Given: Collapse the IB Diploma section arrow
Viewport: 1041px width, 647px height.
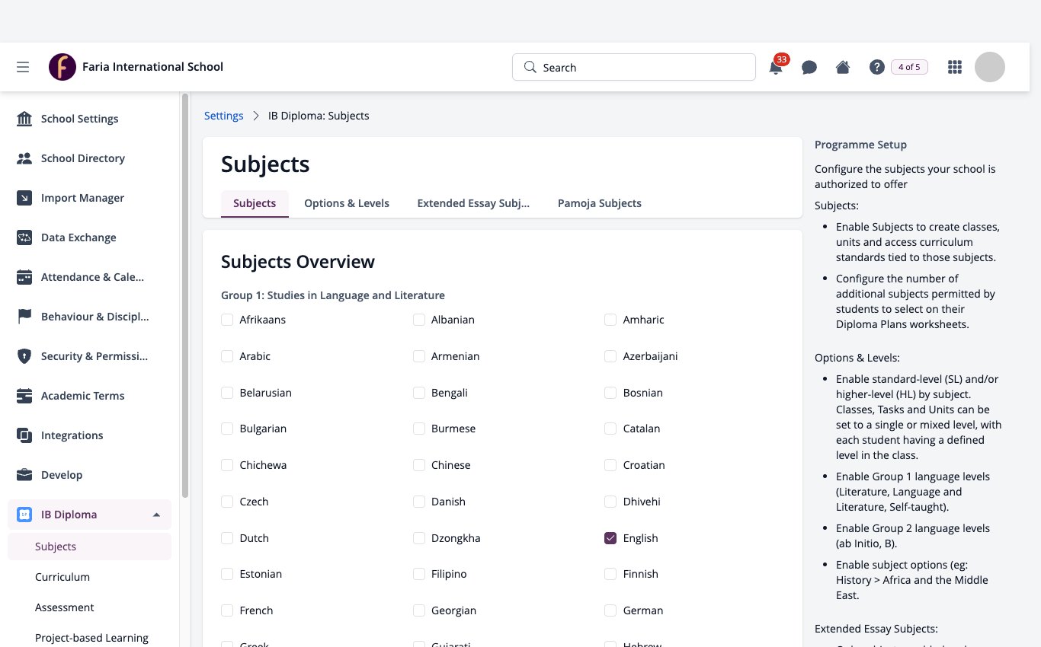Looking at the screenshot, I should (156, 515).
